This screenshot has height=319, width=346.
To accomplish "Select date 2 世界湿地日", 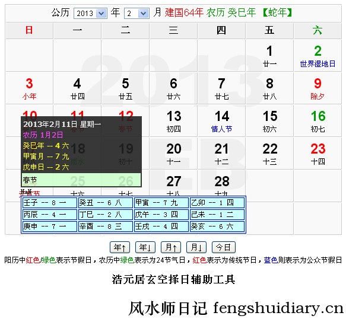I will pos(318,56).
